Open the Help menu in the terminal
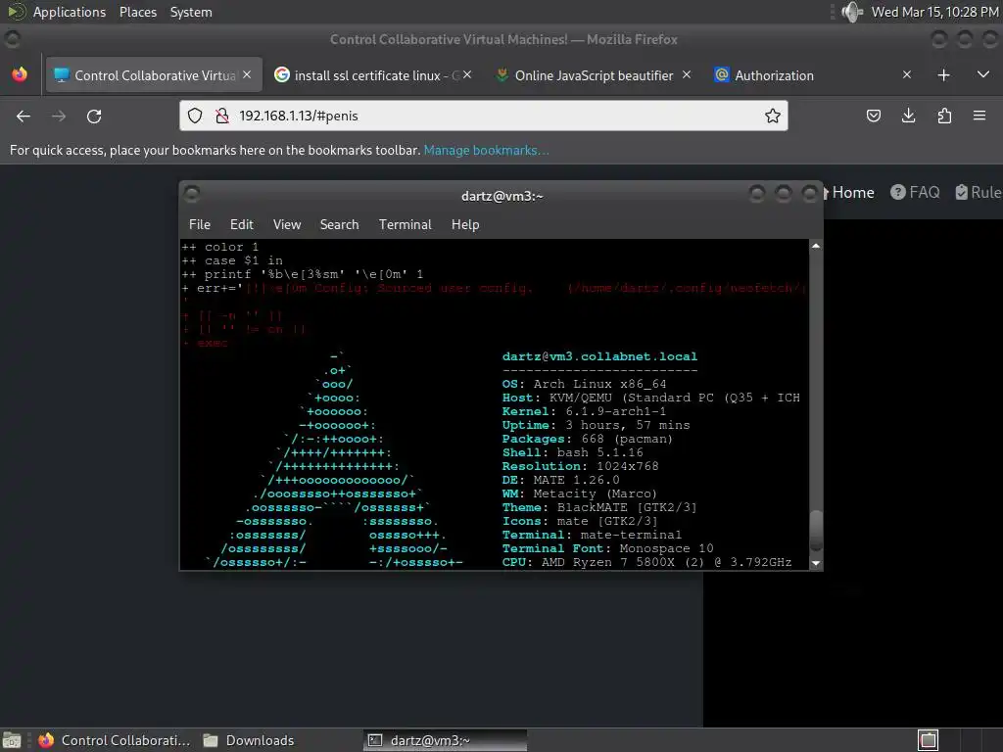The width and height of the screenshot is (1003, 752). 465,224
